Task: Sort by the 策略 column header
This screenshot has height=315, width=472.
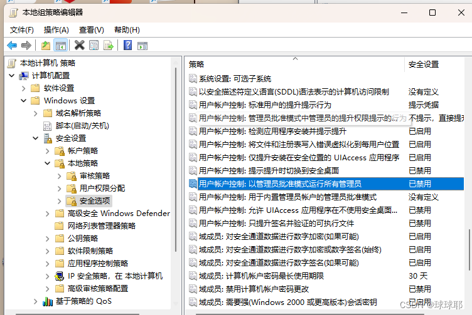Action: coord(295,65)
